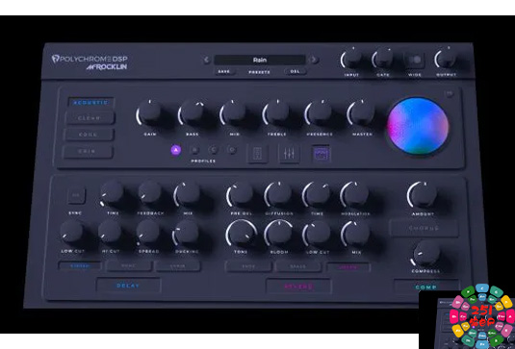Screen dimensions: 515x349
Task: Select the MONO delay mode
Action: 129,266
